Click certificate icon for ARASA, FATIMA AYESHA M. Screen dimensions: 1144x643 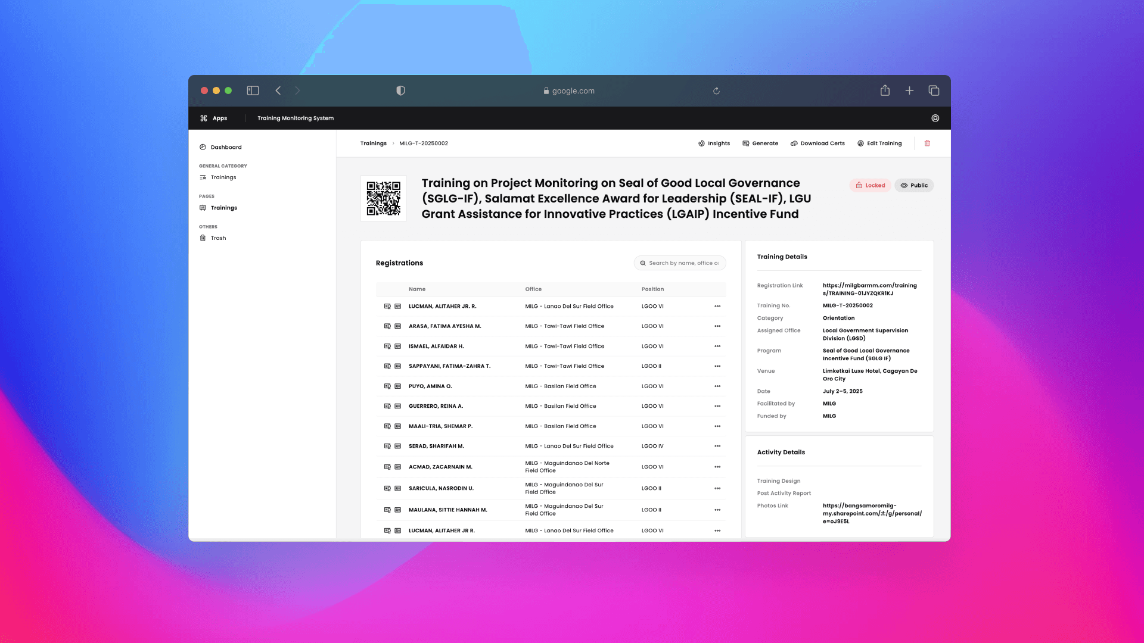click(387, 326)
